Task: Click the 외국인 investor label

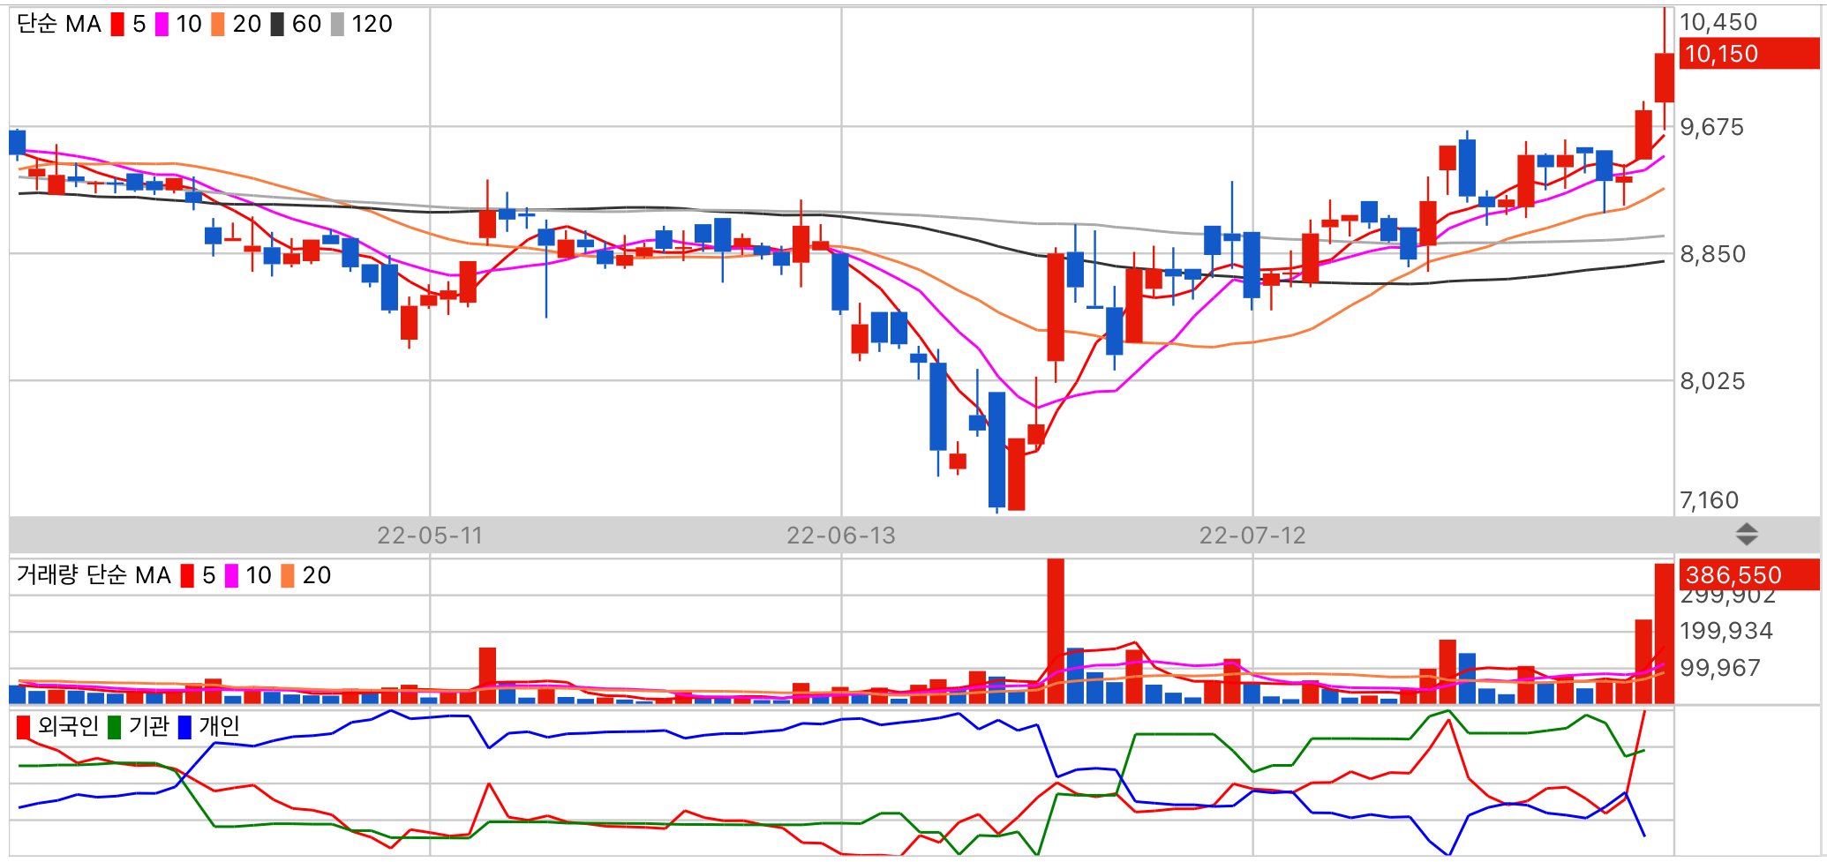Action: click(x=68, y=726)
